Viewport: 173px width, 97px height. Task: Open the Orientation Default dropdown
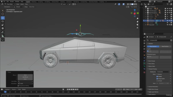[19, 7]
